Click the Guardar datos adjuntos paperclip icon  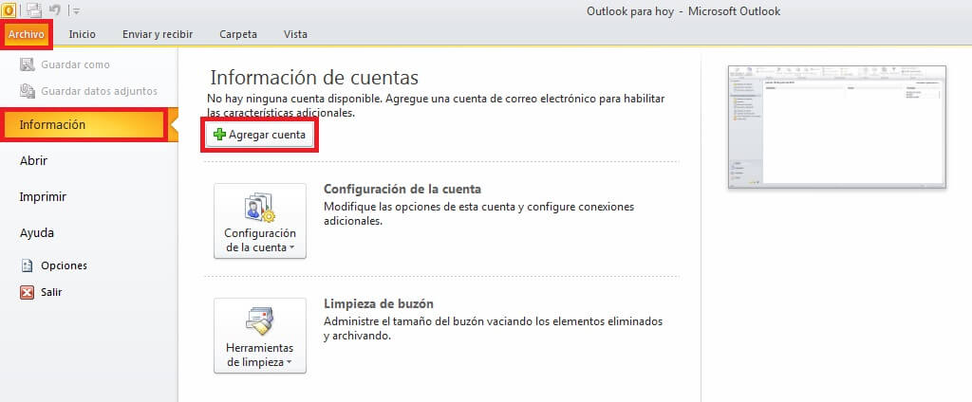pos(28,91)
